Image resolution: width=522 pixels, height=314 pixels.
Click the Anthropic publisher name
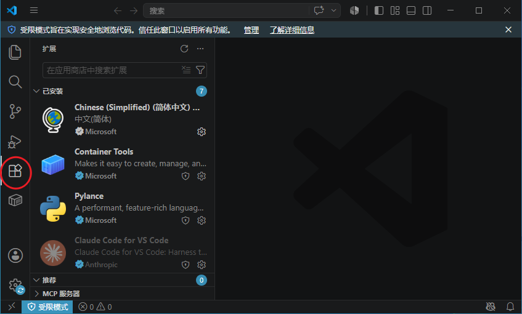click(x=101, y=265)
